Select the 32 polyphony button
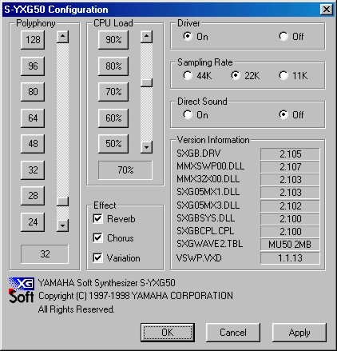This screenshot has height=351, width=337. point(33,170)
